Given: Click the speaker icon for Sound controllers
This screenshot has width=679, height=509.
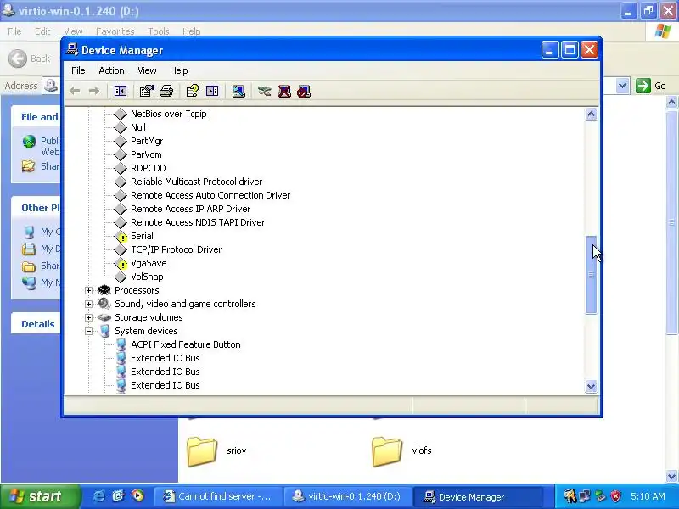Looking at the screenshot, I should (x=104, y=304).
